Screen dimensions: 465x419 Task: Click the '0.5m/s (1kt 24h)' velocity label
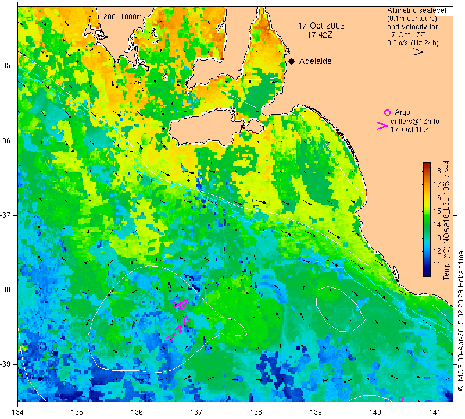click(413, 42)
